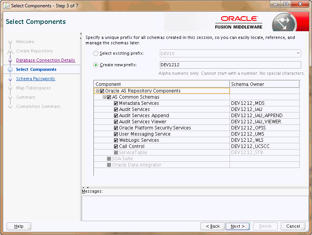Click the Oracle Platform Security Services label
This screenshot has width=312, height=235.
[x=155, y=128]
